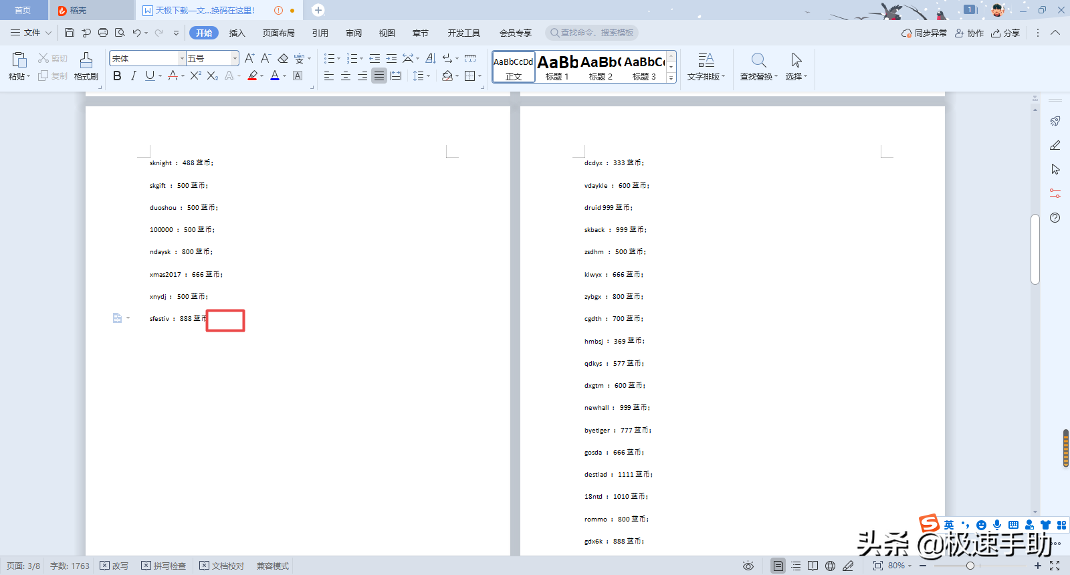The width and height of the screenshot is (1070, 575).
Task: Click the command search box (查找命令)
Action: 593,33
